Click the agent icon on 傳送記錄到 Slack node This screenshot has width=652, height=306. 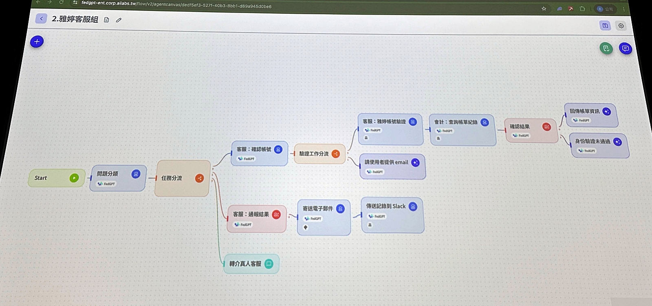[413, 206]
